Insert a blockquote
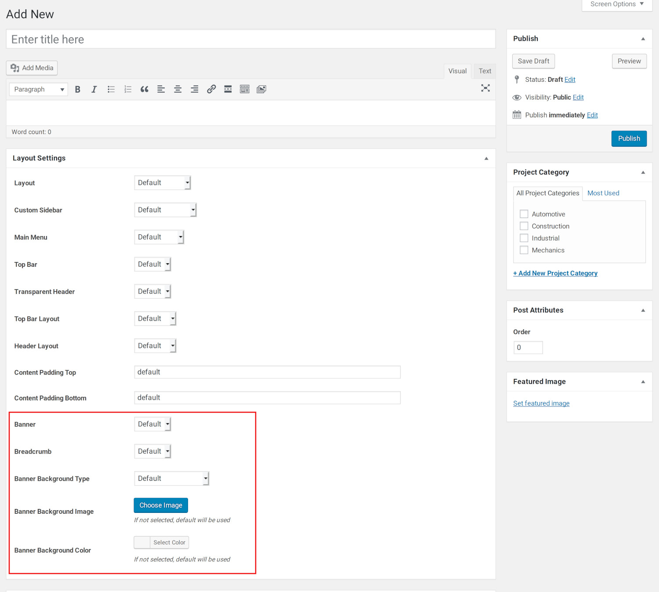Screen dimensions: 659x592 (x=144, y=89)
